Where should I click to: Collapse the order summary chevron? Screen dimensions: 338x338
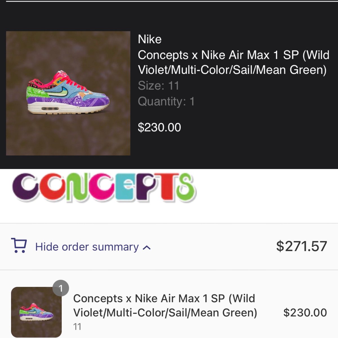pos(147,248)
